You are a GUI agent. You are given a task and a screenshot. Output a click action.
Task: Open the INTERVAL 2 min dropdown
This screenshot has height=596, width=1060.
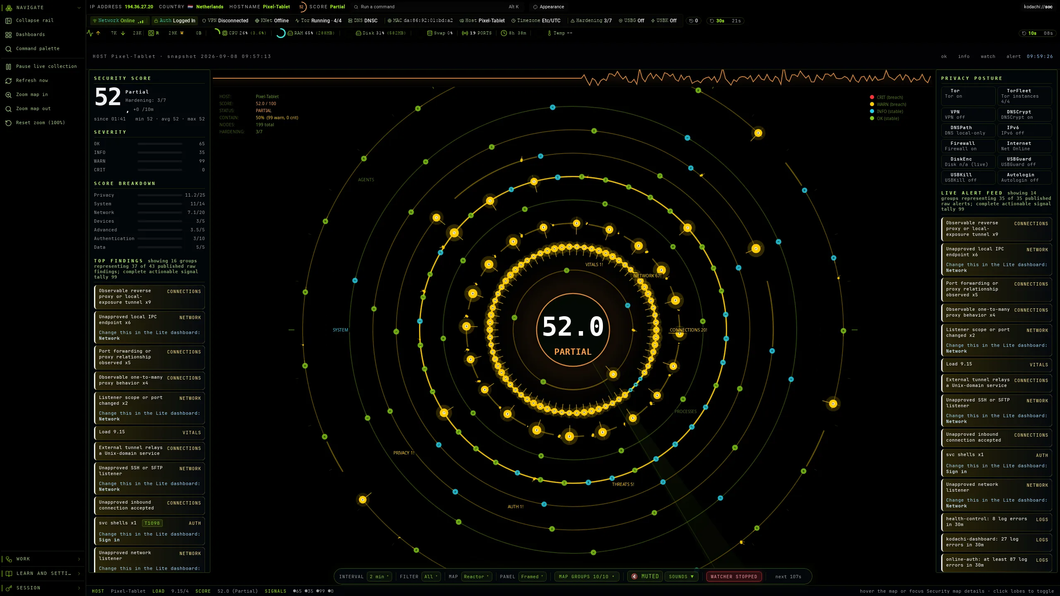pos(379,577)
